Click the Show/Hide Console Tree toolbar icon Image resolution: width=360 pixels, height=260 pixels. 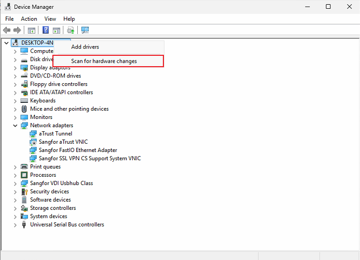(32, 30)
